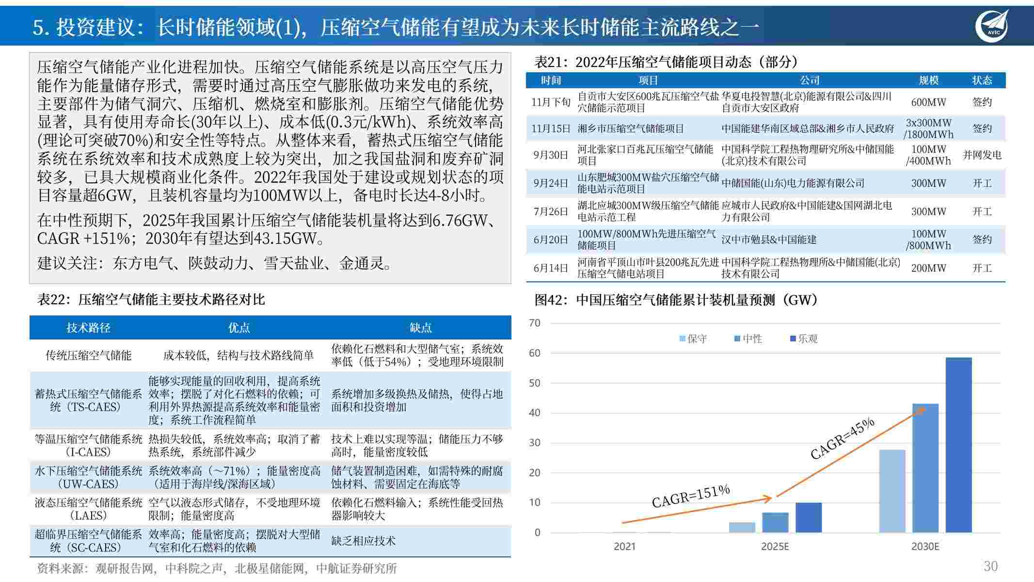The width and height of the screenshot is (1034, 582).
Task: Click the date cell 9月30日
Action: coord(551,155)
